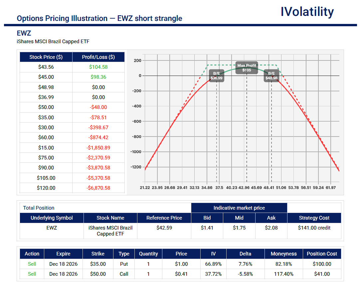Click the $45.00 stock price cell
Image resolution: width=360 pixels, height=285 pixels.
[46, 77]
